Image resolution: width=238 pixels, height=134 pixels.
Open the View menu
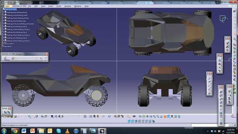[x=43, y=6]
